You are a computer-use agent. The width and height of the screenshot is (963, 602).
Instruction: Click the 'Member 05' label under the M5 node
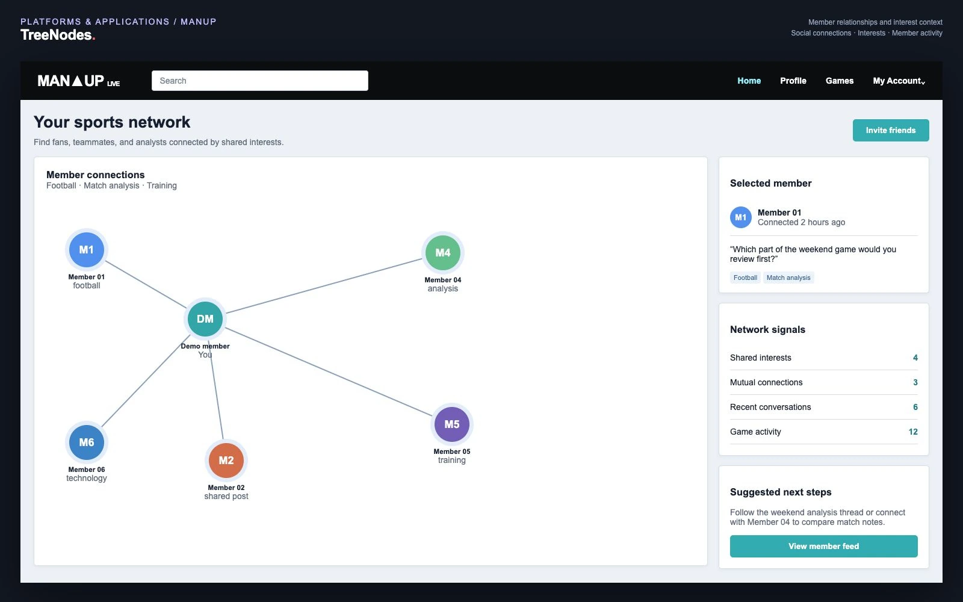pyautogui.click(x=452, y=451)
